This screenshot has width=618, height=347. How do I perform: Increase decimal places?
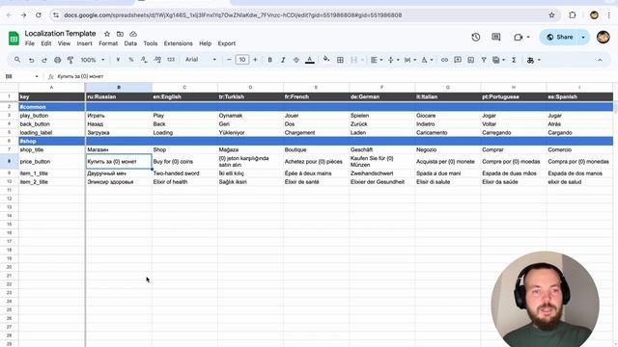157,60
